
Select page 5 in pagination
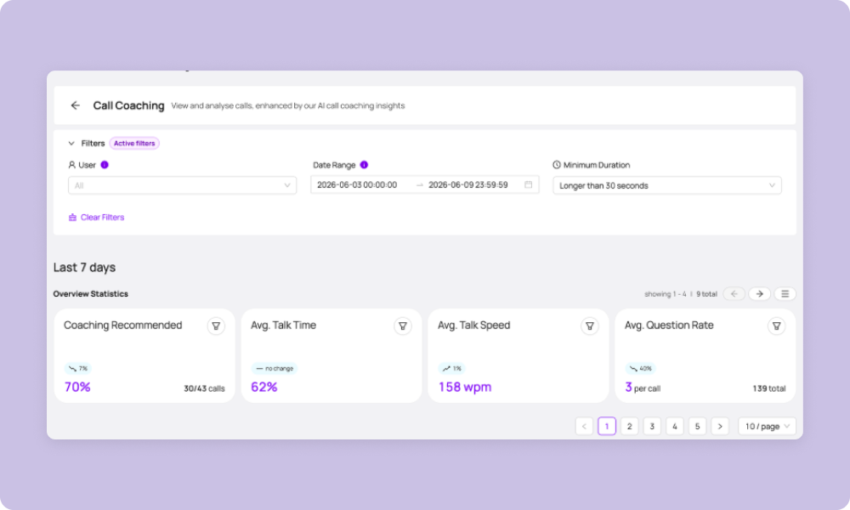[x=698, y=427]
